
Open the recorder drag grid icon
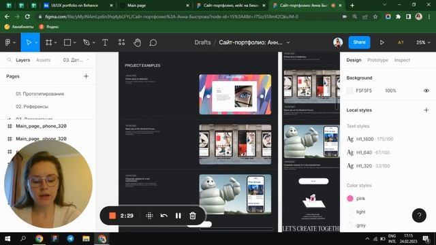click(x=149, y=216)
